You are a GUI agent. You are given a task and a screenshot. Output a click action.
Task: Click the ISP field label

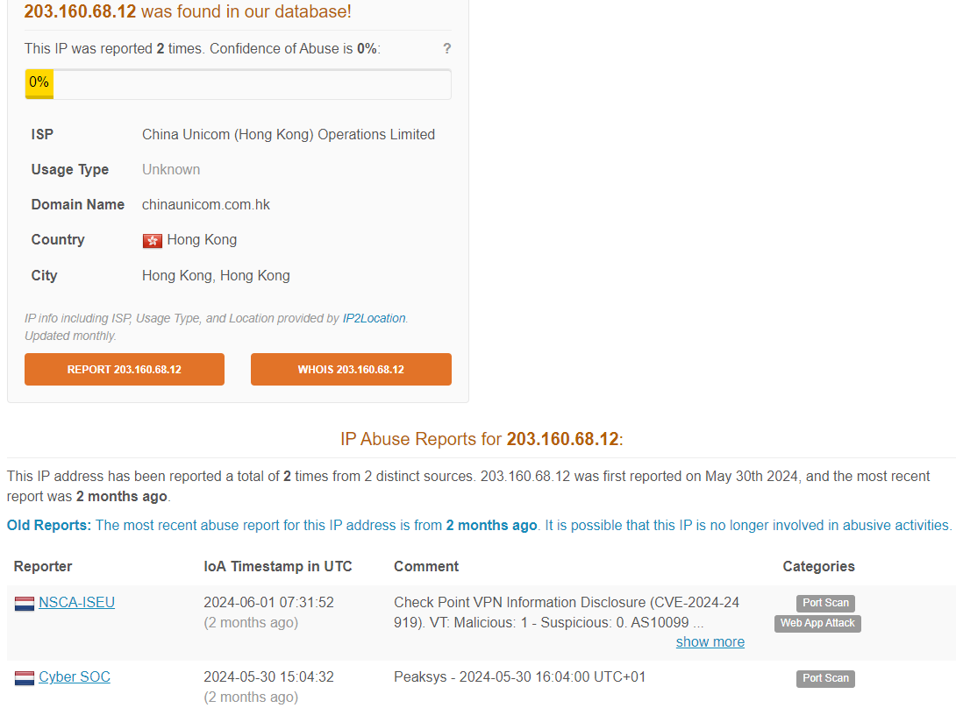[x=42, y=135]
